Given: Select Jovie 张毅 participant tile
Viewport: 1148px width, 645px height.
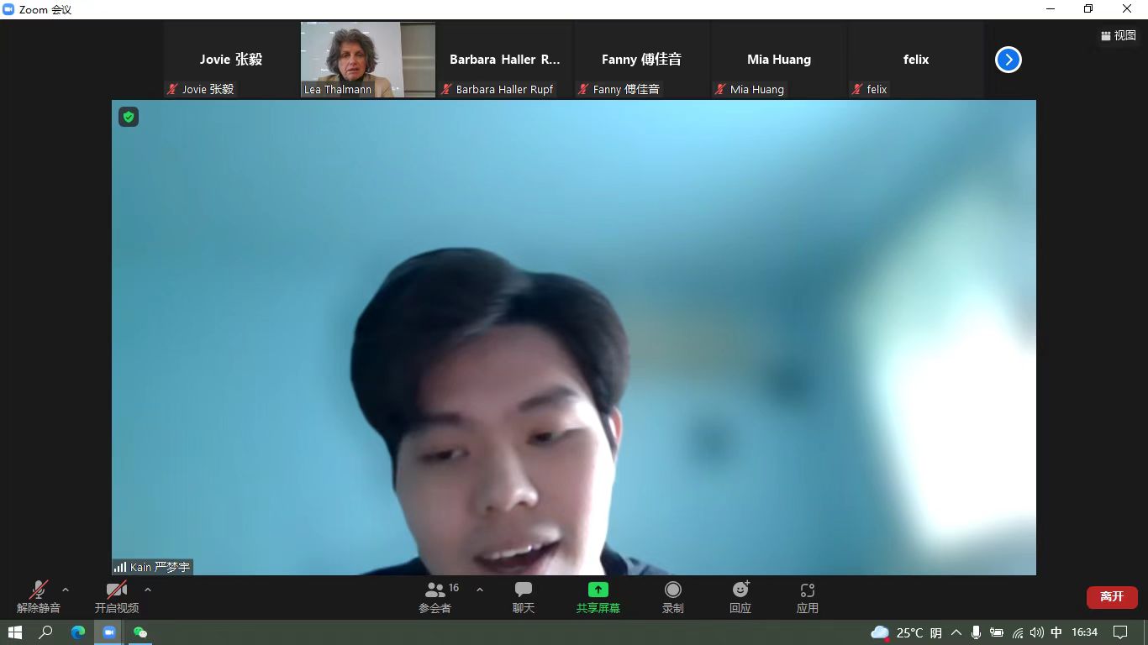Looking at the screenshot, I should (x=231, y=60).
